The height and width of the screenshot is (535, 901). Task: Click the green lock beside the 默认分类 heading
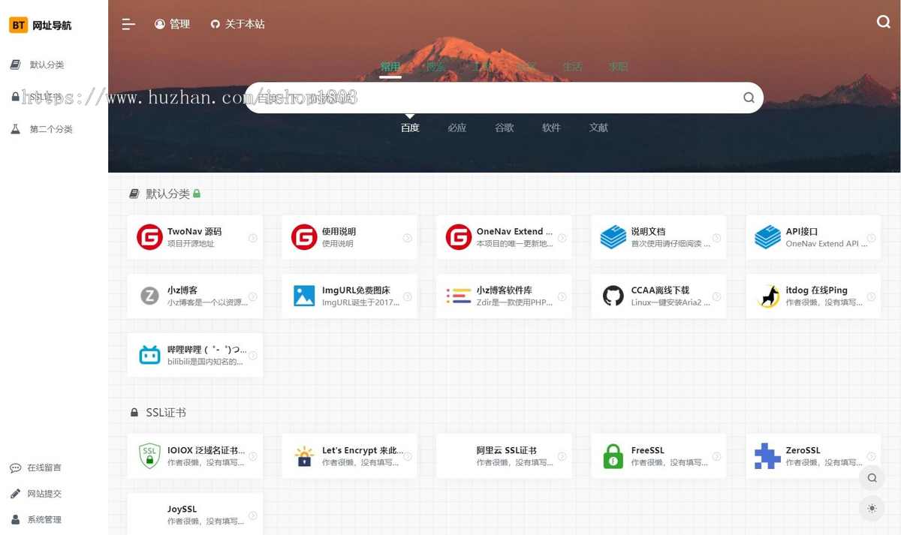point(197,194)
